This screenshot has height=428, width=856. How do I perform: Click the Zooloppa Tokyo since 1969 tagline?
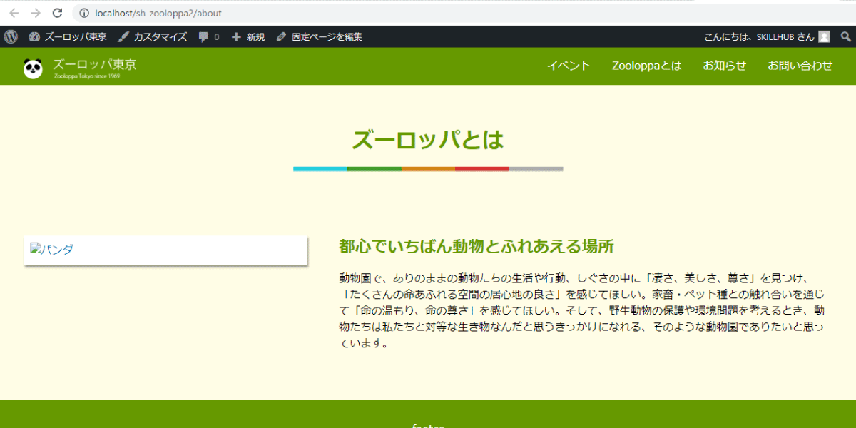point(86,76)
